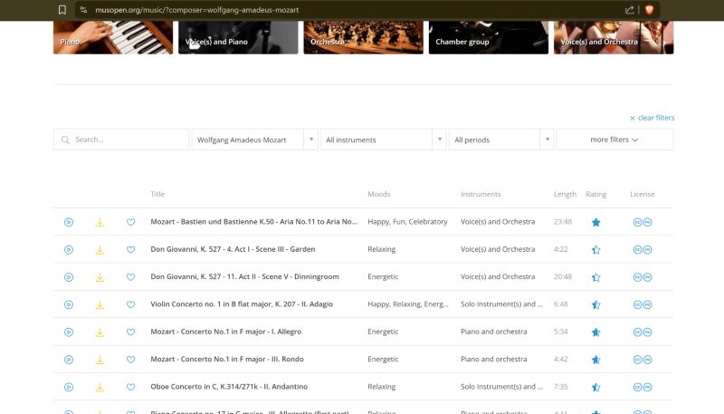Screen dimensions: 724x414
Task: Open Mozart - Bastien und Bastienne K.50 title
Action: 254,222
